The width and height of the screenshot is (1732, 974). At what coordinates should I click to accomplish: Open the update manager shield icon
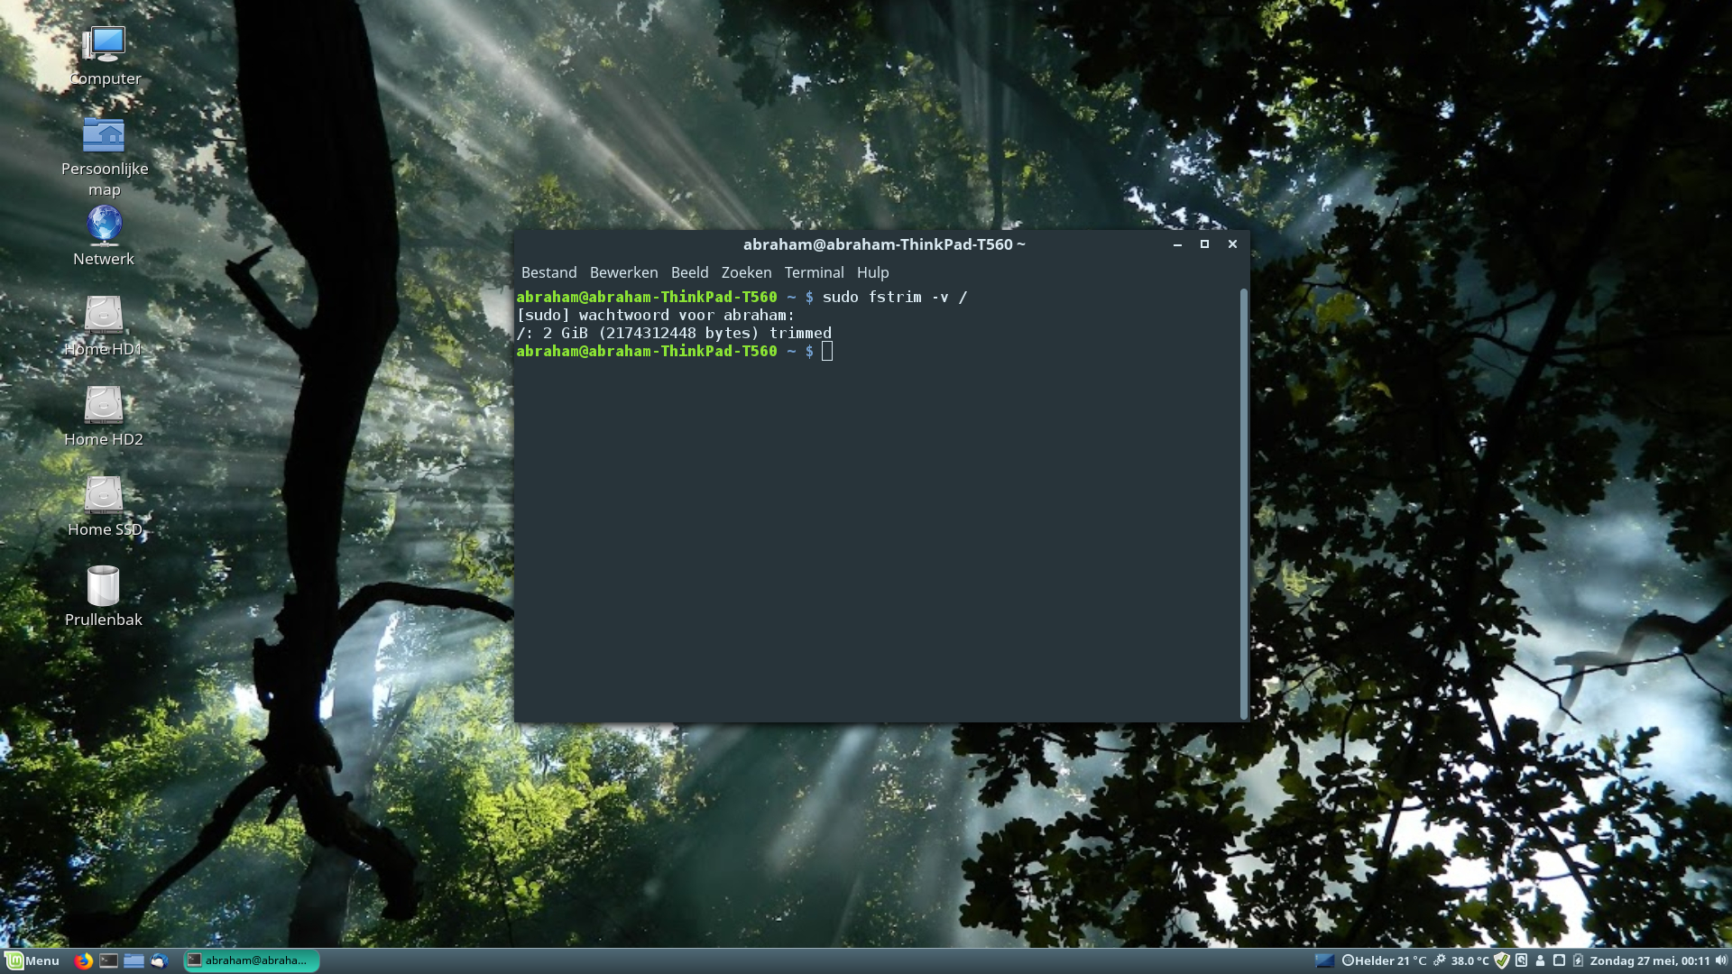[1502, 960]
